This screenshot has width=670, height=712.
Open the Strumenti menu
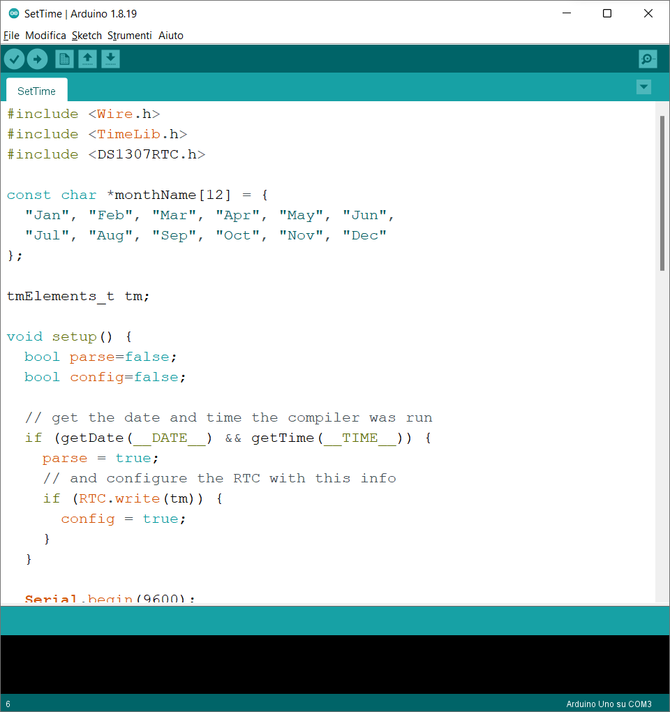pyautogui.click(x=129, y=36)
